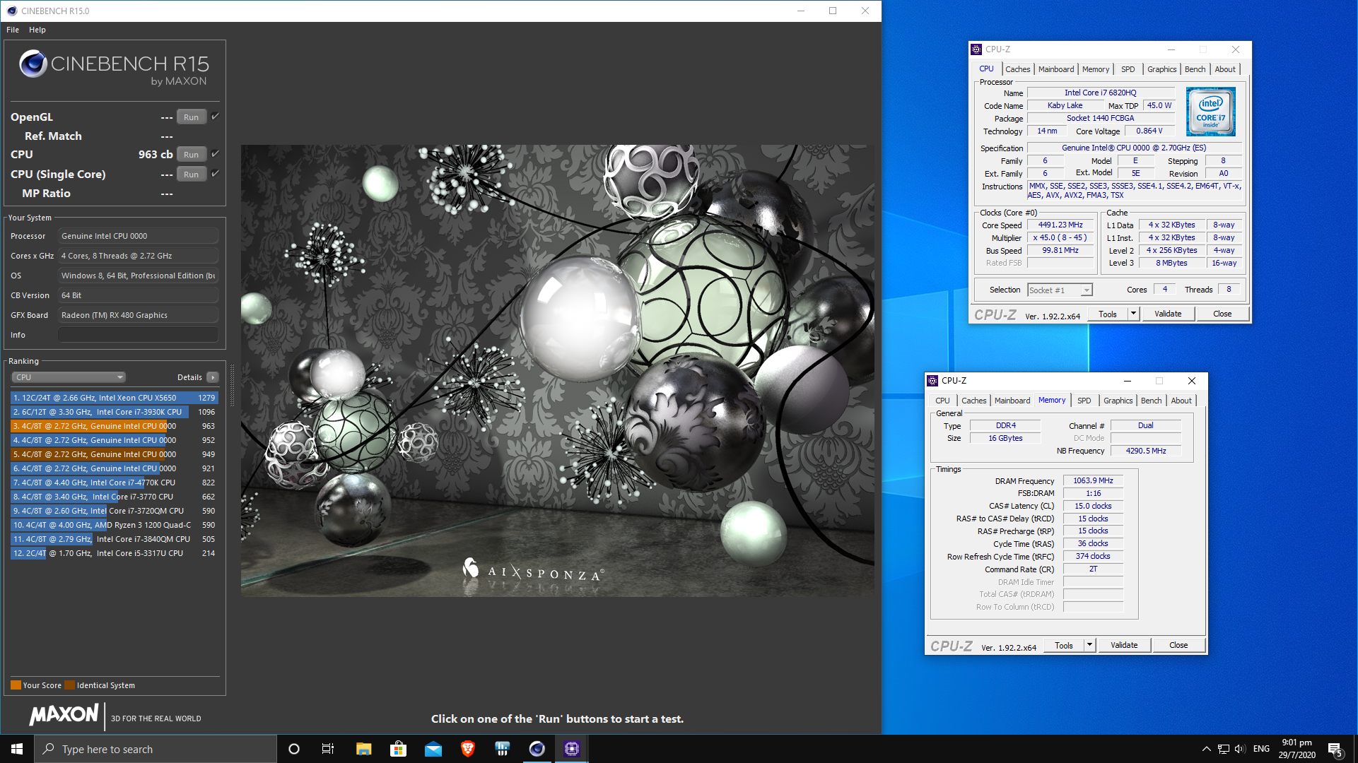Viewport: 1358px width, 763px height.
Task: Open SPD tab in lower CPU-Z
Action: (x=1084, y=401)
